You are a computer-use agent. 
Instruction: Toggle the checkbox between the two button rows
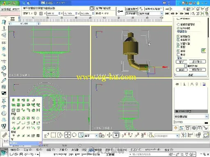point(185,66)
